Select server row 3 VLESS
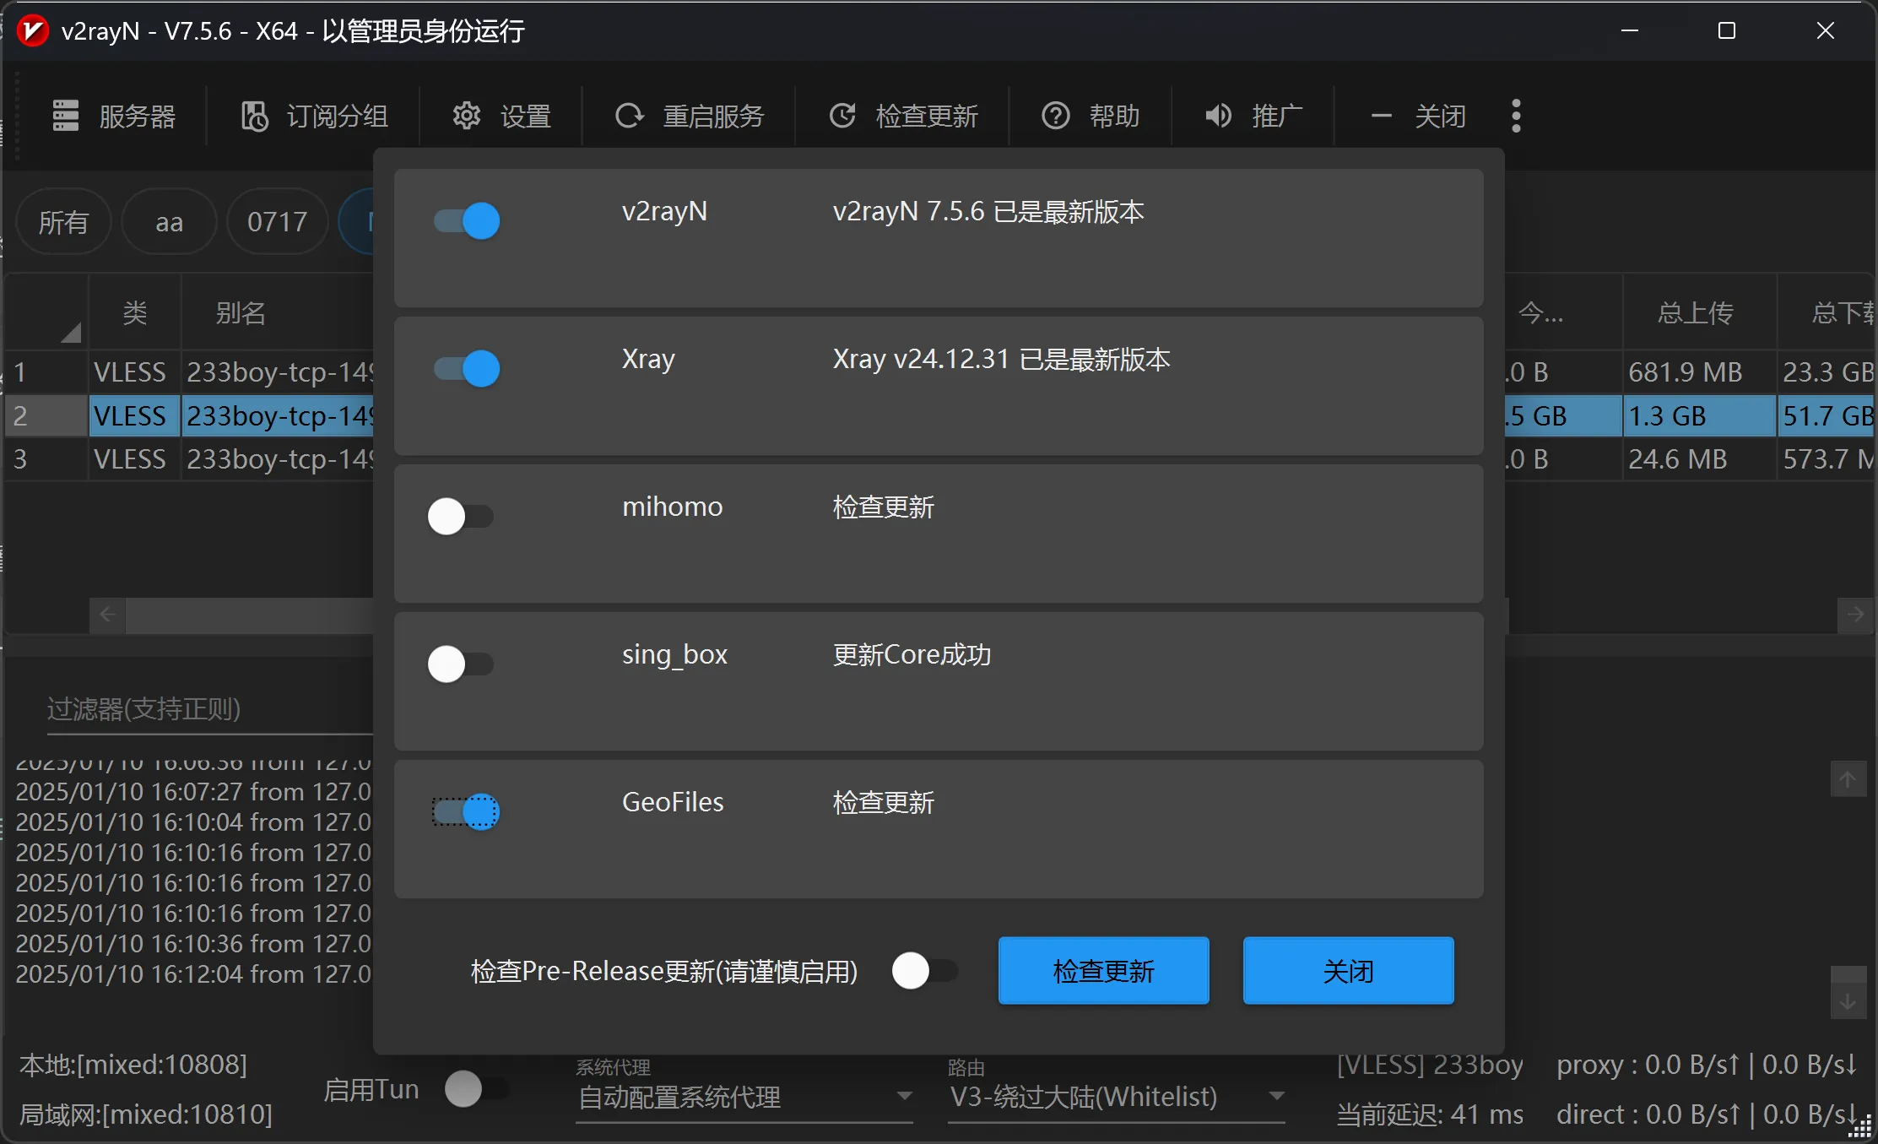The height and width of the screenshot is (1144, 1878). click(x=130, y=459)
